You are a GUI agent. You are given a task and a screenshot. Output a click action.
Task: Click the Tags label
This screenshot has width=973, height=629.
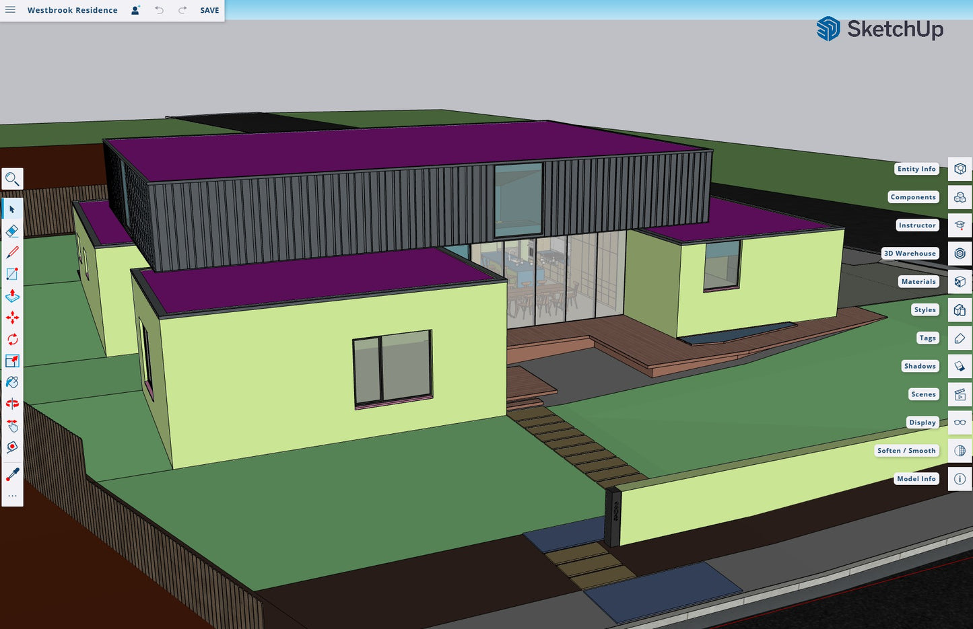tap(927, 338)
